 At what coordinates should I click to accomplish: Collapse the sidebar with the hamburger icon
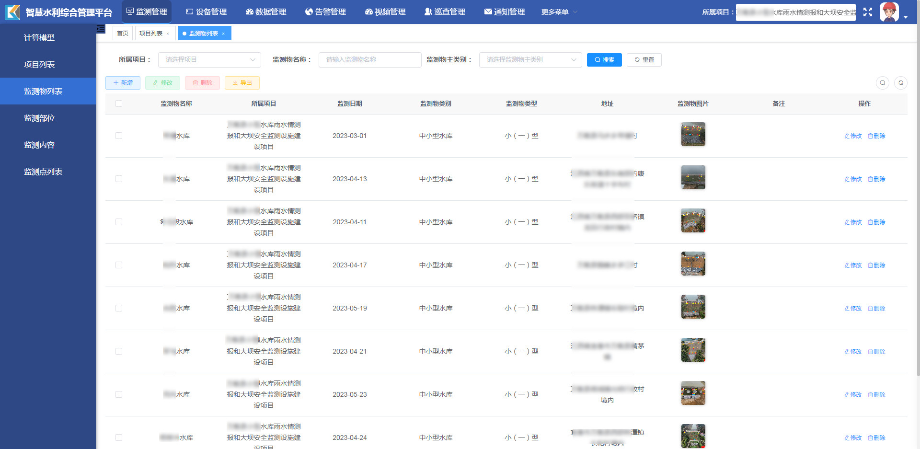click(x=101, y=29)
